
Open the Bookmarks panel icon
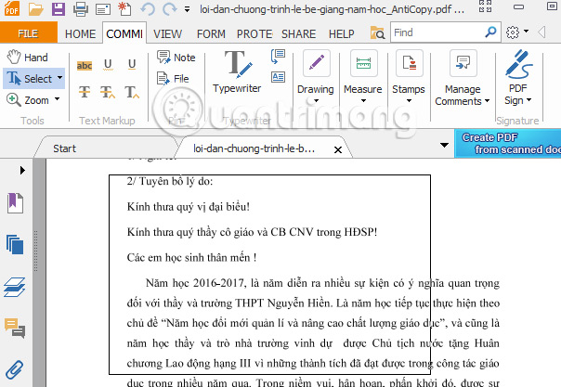tap(15, 203)
